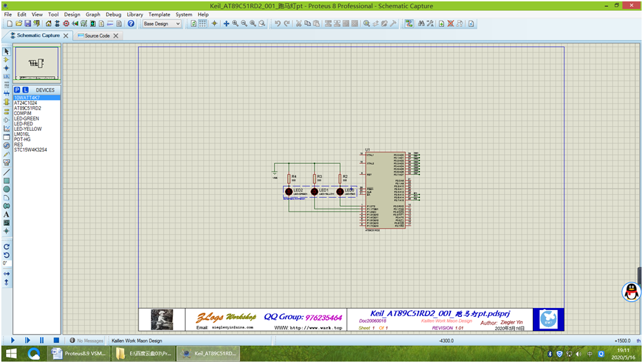Viewport: 643px width, 363px height.
Task: Open the Library menu
Action: 135,14
